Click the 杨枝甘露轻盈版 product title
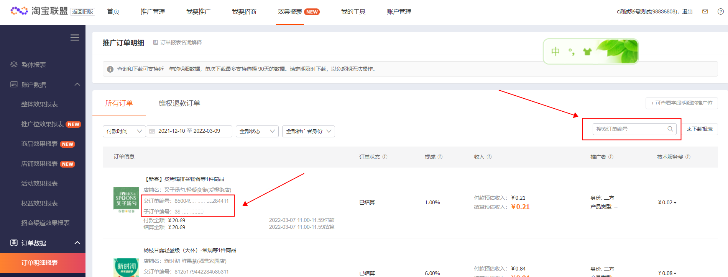Viewport: 728px width, 277px height. 190,250
